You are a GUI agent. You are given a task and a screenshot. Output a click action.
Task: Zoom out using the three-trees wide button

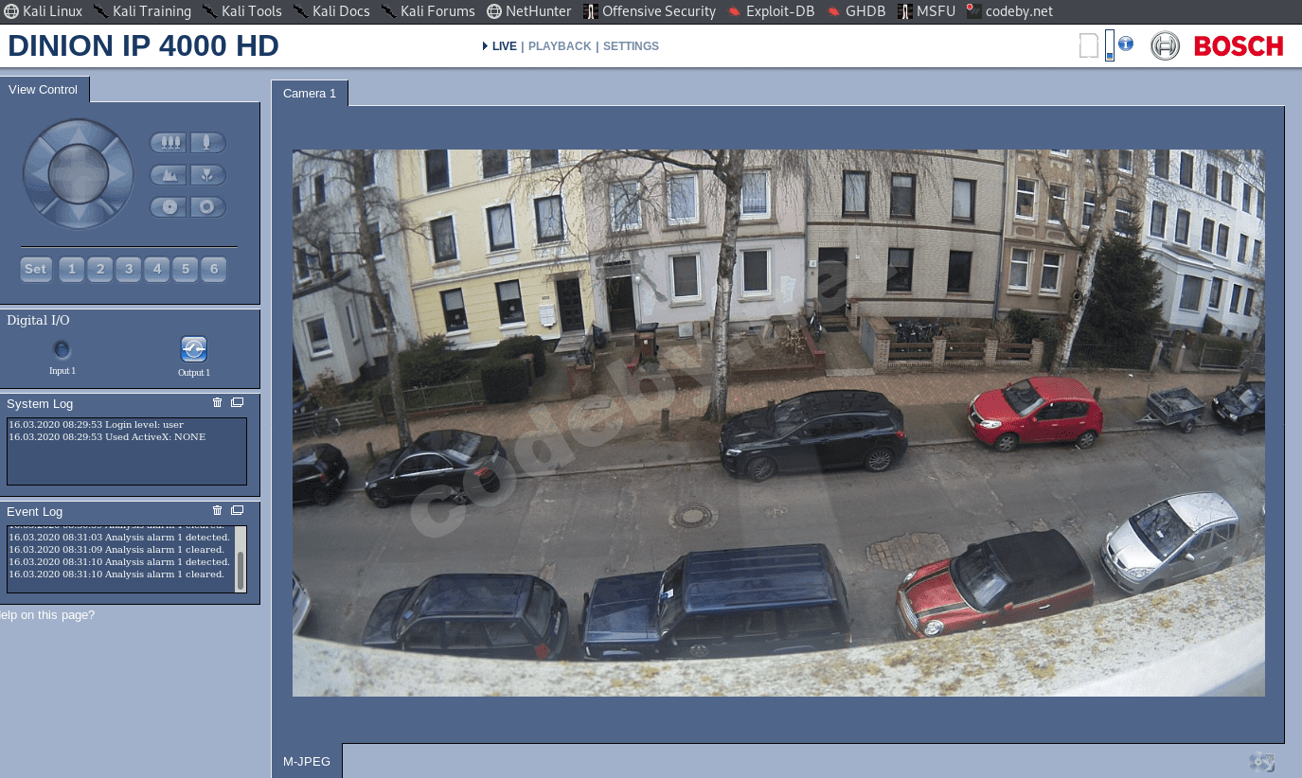pos(169,143)
